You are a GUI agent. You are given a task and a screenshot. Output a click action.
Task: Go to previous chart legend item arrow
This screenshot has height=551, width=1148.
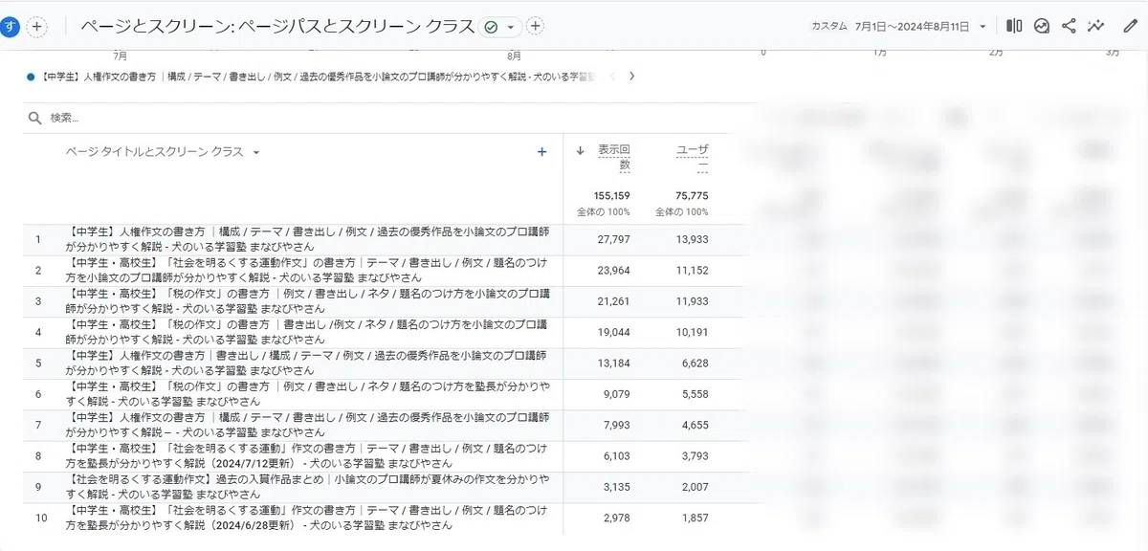tap(612, 76)
